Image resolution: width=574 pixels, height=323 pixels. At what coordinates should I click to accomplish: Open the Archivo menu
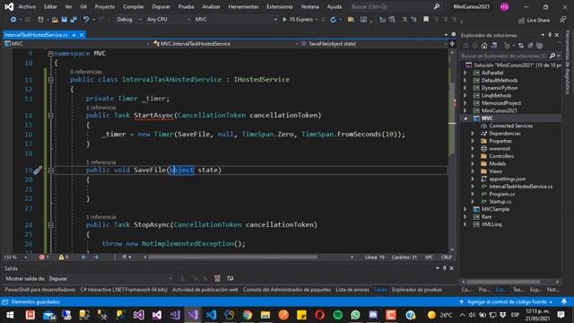coord(27,6)
